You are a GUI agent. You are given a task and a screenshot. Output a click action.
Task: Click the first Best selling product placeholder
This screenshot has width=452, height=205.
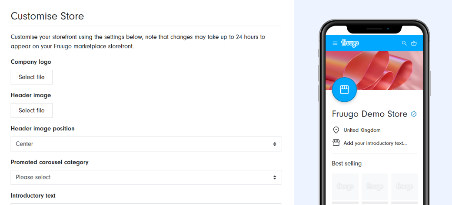click(345, 187)
